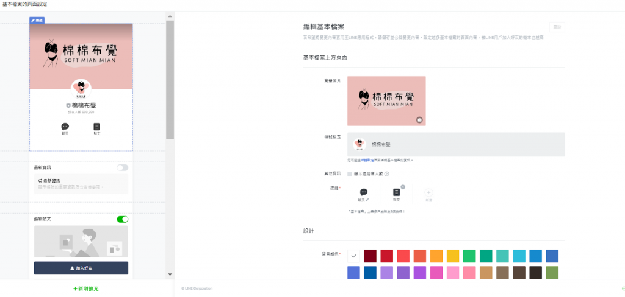Select the black color swatch
625x297 pixels.
click(536, 273)
